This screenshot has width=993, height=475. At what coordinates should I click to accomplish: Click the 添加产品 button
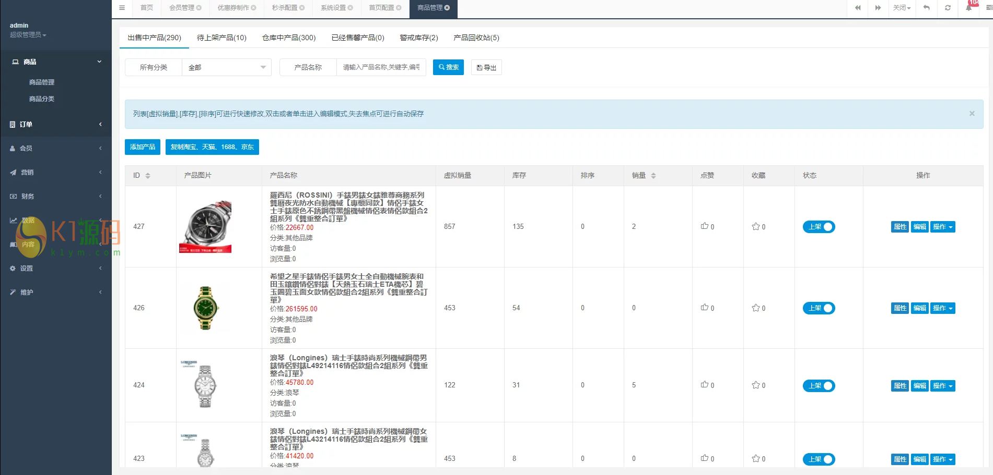coord(143,147)
